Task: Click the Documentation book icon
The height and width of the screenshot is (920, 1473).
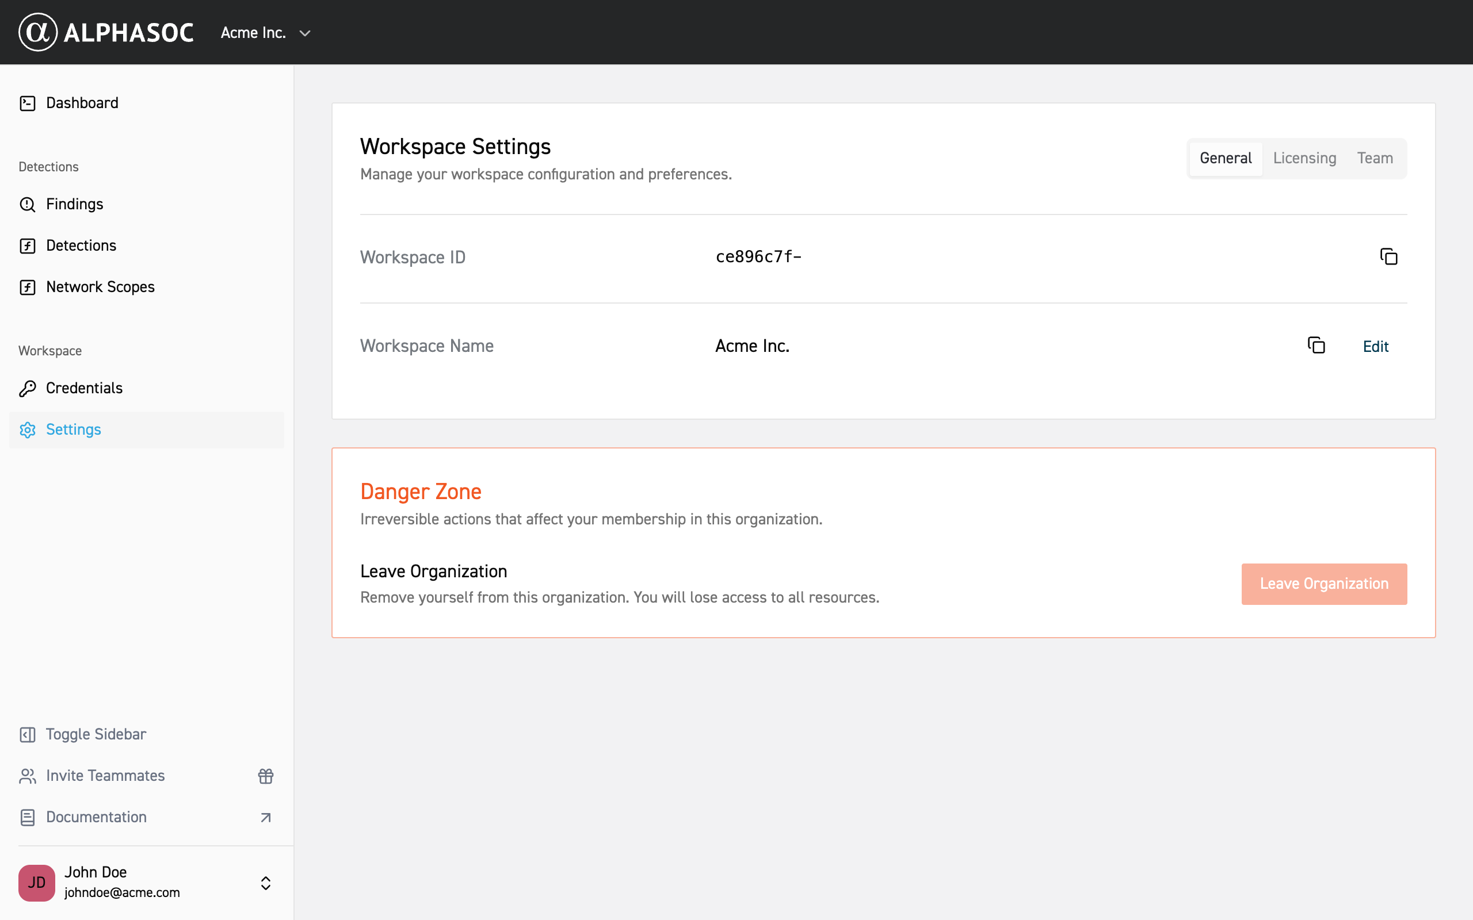Action: tap(28, 817)
